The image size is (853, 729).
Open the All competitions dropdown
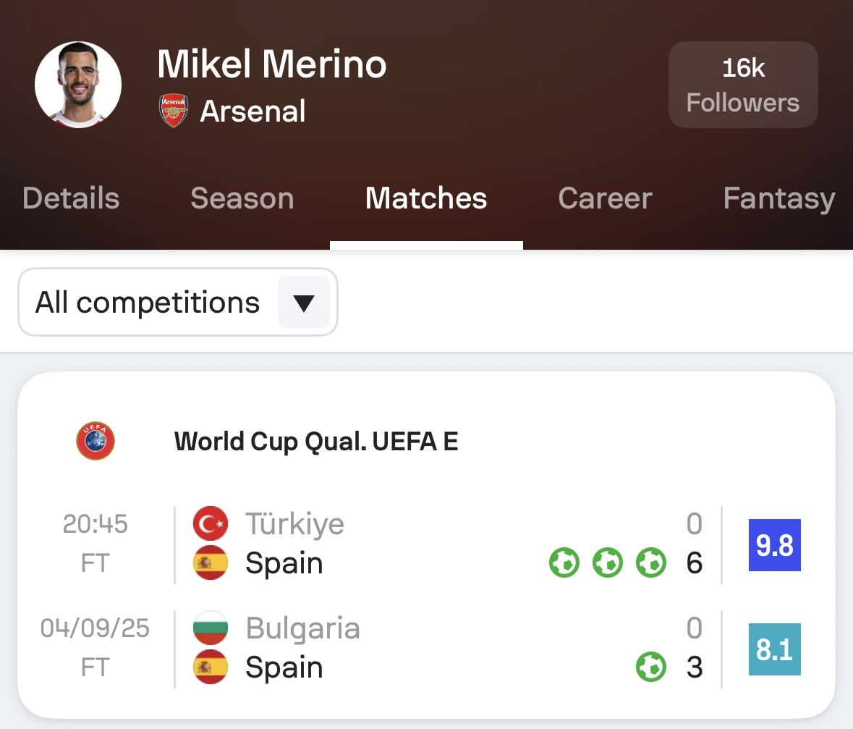[178, 302]
